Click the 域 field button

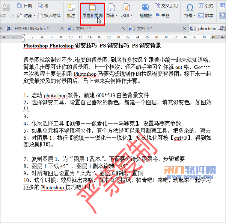(43, 6)
